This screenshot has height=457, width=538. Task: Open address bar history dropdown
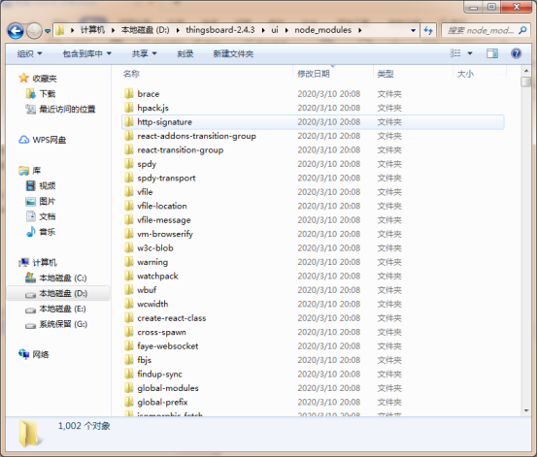413,30
